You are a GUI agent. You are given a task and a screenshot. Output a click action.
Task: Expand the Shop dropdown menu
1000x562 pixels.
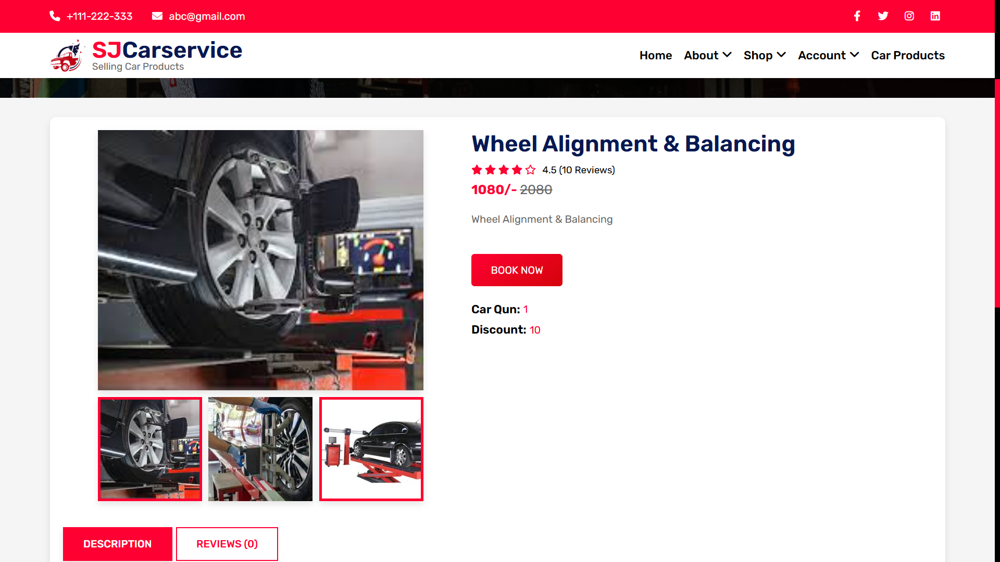(x=764, y=55)
